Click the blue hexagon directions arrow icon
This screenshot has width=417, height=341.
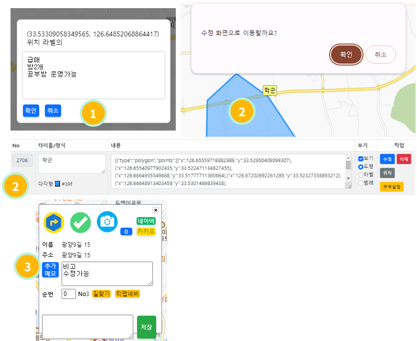(x=53, y=222)
